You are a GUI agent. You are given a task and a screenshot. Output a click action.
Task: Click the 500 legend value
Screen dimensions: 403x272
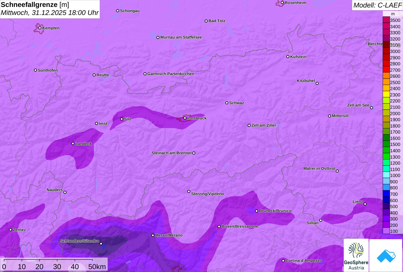pyautogui.click(x=394, y=206)
